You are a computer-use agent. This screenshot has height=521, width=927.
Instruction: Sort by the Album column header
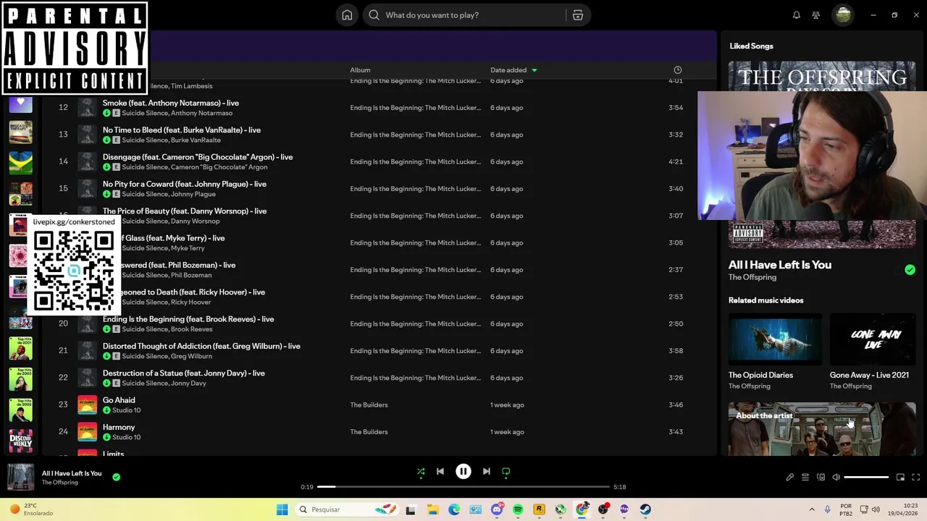360,70
